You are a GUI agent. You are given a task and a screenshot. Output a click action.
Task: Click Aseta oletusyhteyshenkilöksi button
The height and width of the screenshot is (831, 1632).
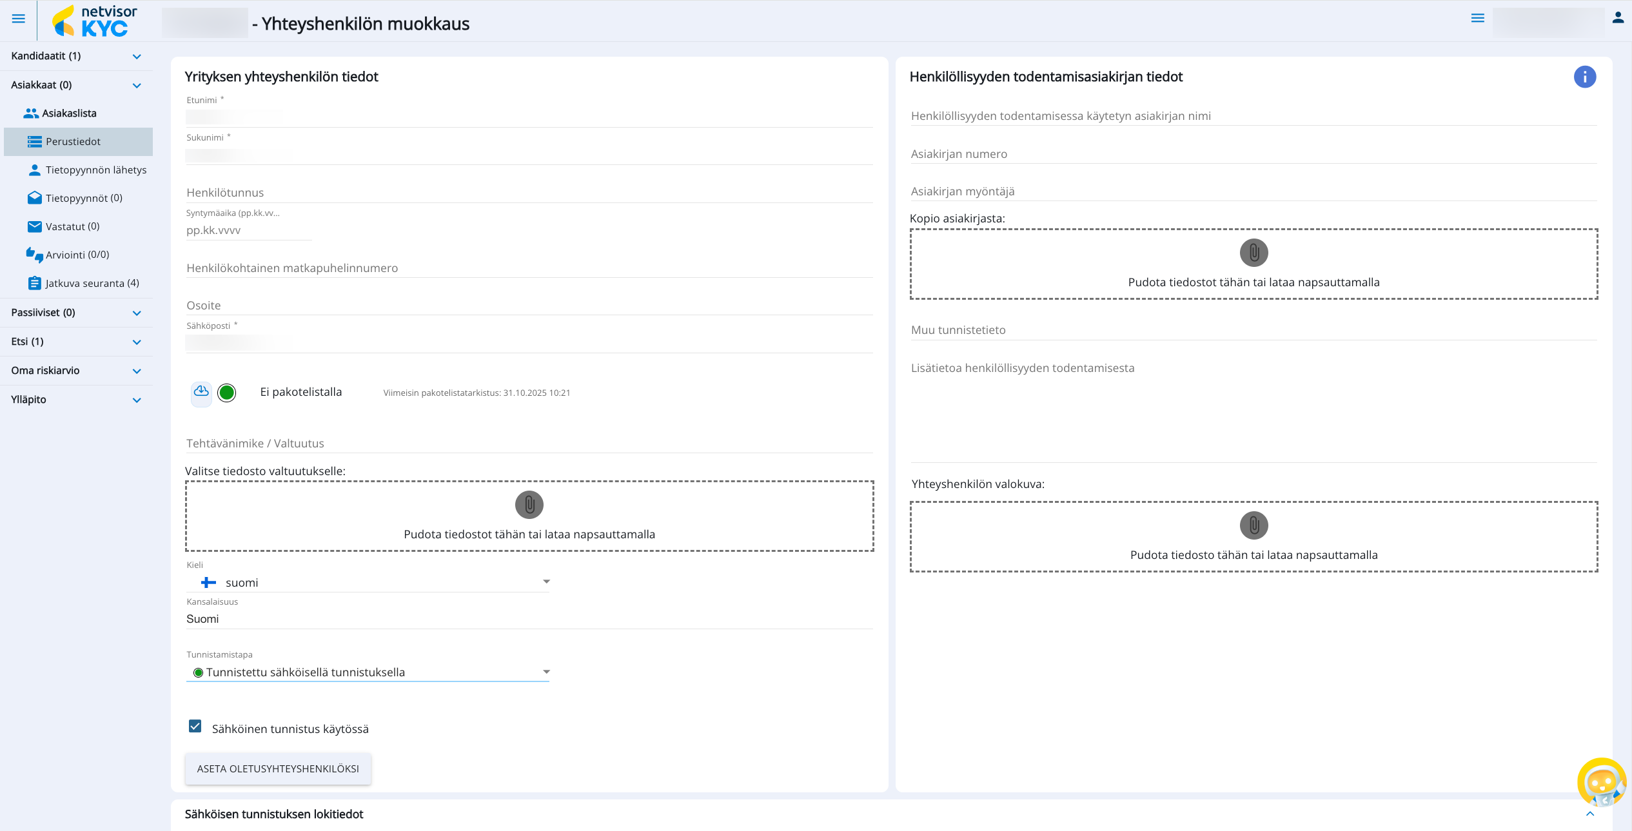coord(278,768)
